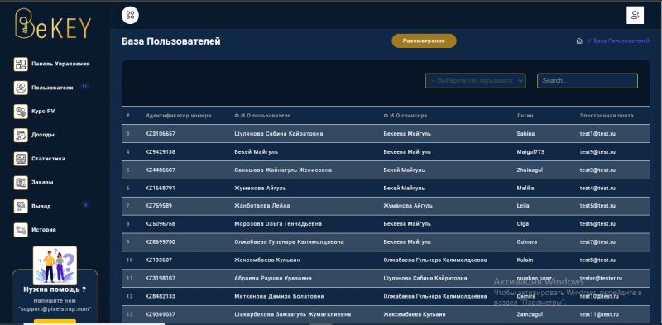Click login Gulnara

527,242
